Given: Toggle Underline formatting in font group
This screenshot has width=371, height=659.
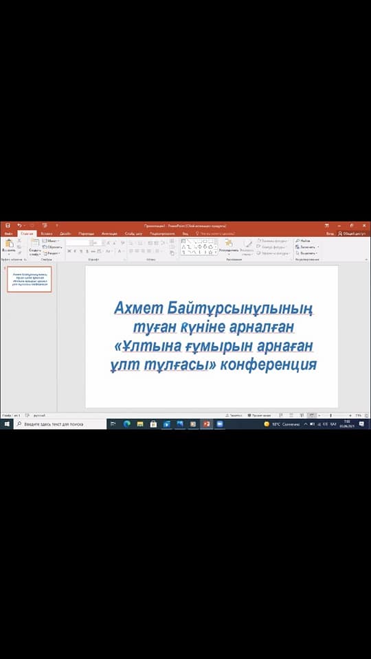Looking at the screenshot, I should pos(81,251).
